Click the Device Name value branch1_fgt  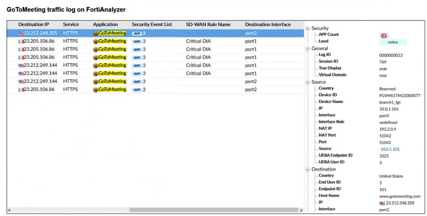(390, 102)
